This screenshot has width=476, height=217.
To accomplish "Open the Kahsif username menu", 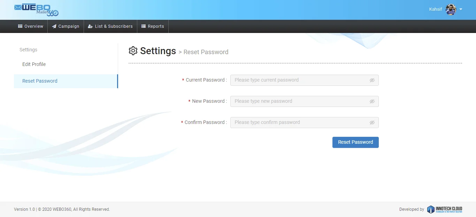I will 436,9.
